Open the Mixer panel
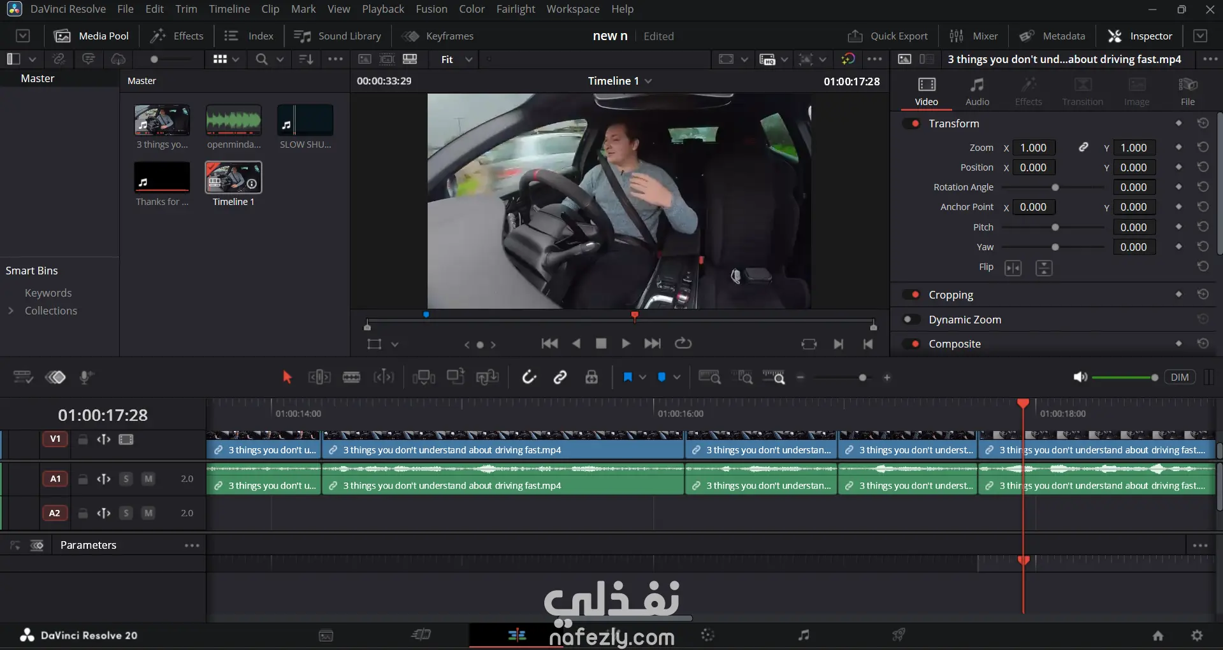The height and width of the screenshot is (650, 1223). coord(974,36)
